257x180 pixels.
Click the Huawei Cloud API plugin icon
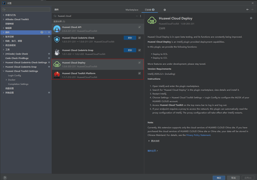click(57, 29)
